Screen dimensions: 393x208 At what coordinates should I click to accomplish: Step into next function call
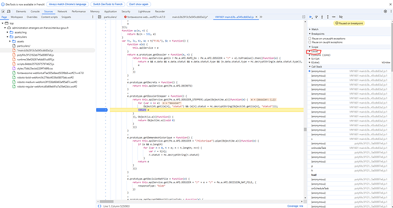[x=322, y=17]
